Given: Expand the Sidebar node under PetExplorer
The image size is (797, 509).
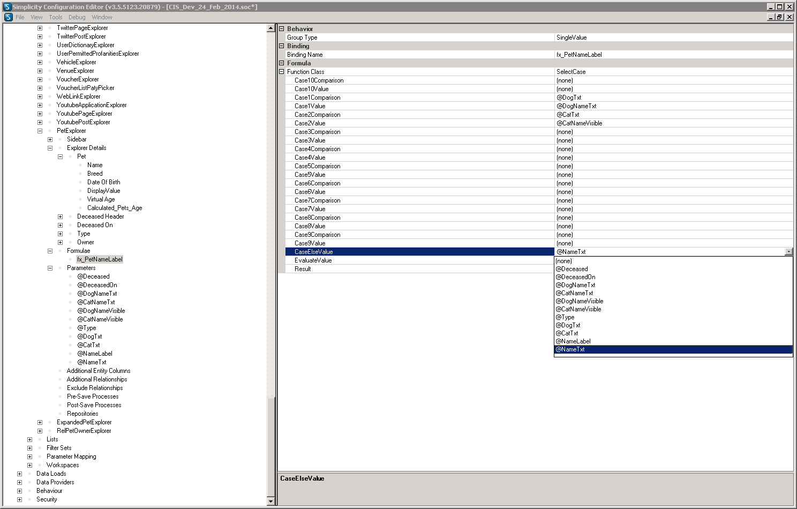Looking at the screenshot, I should 50,139.
